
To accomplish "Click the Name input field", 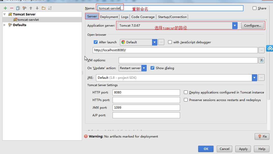I will 170,8.
